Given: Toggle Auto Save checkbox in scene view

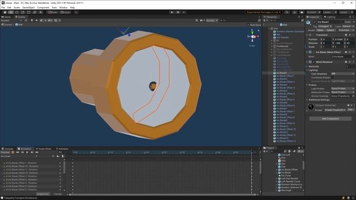Looking at the screenshot, I should point(248,24).
